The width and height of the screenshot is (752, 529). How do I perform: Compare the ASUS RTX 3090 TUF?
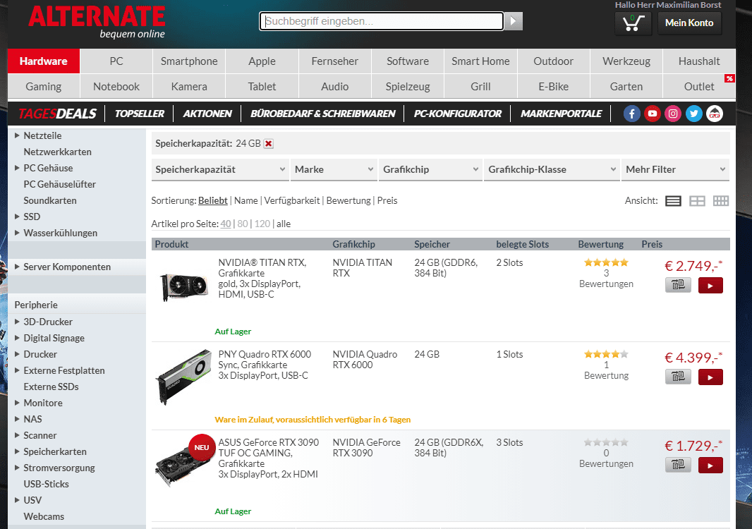coord(678,466)
